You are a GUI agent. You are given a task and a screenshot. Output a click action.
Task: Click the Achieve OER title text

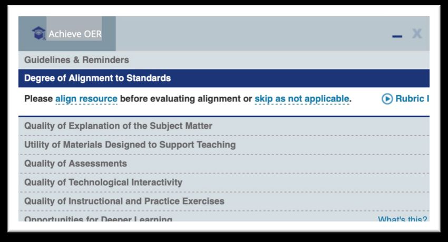75,34
